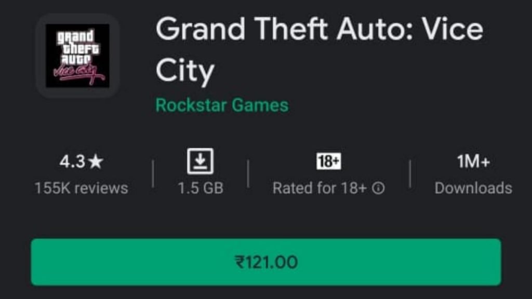Click the 1.5 GB size label
Screen dimensions: 532x299
point(201,188)
